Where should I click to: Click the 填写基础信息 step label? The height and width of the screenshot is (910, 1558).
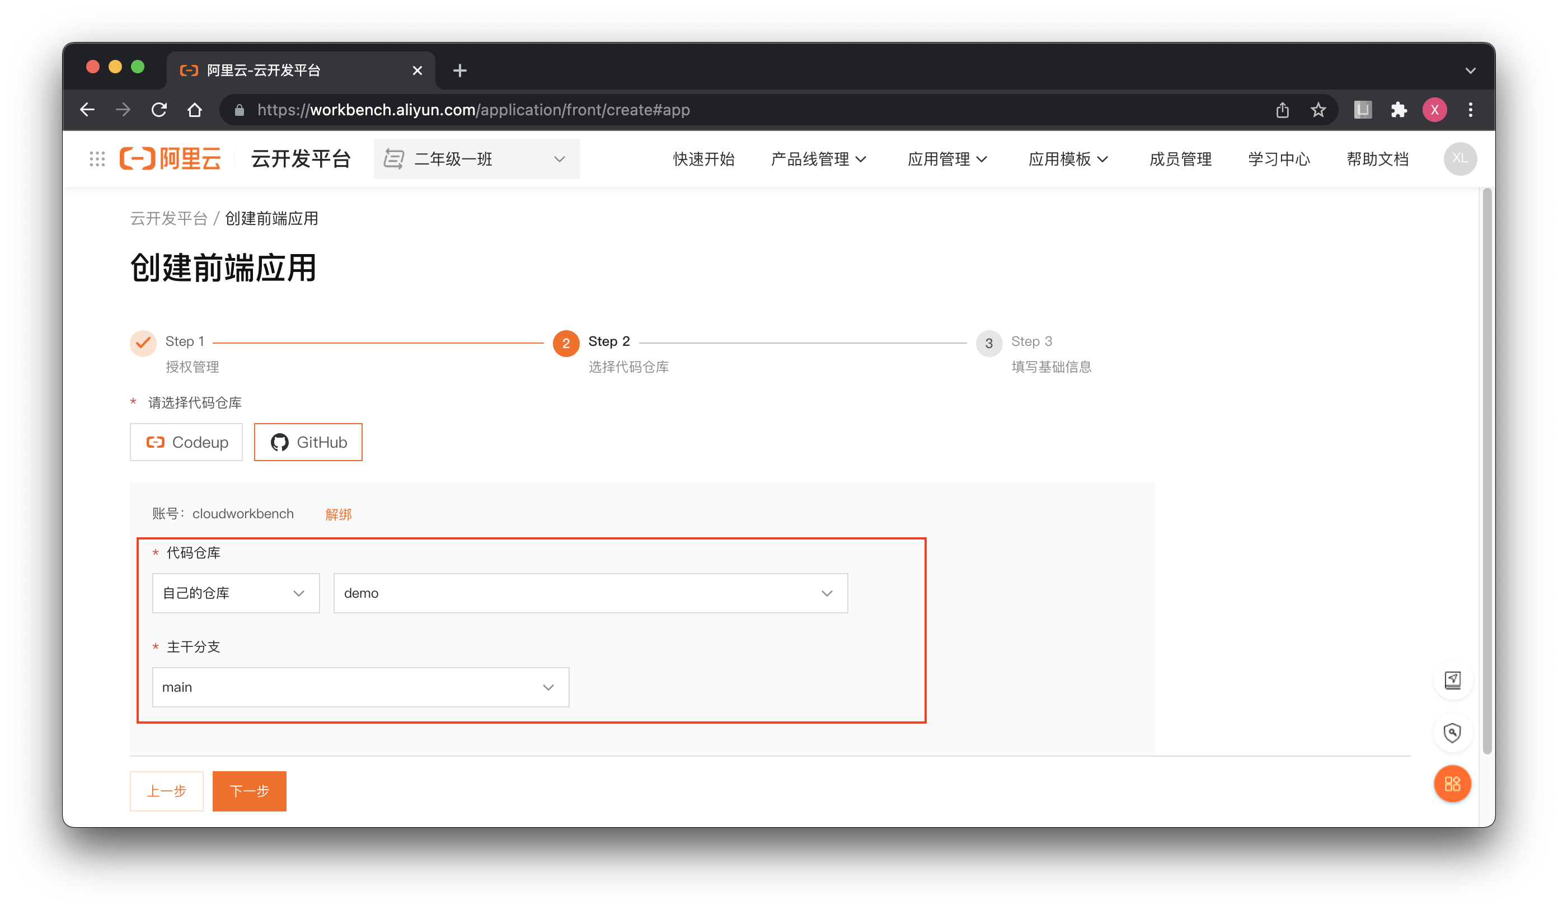point(1051,367)
